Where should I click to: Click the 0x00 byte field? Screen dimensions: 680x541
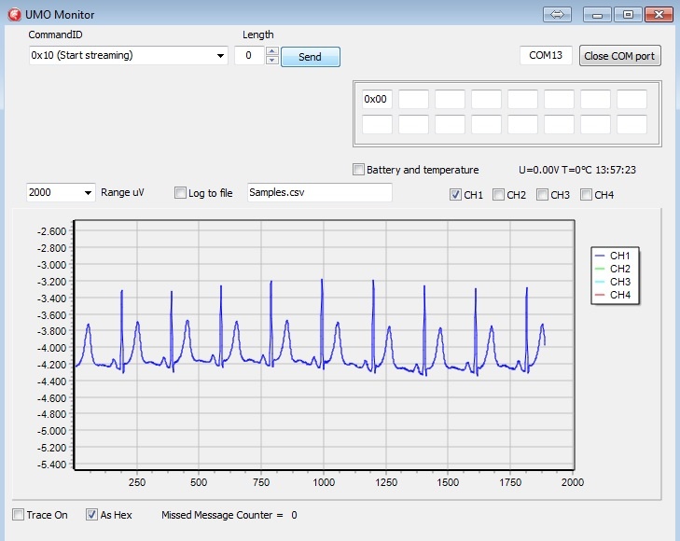[377, 99]
